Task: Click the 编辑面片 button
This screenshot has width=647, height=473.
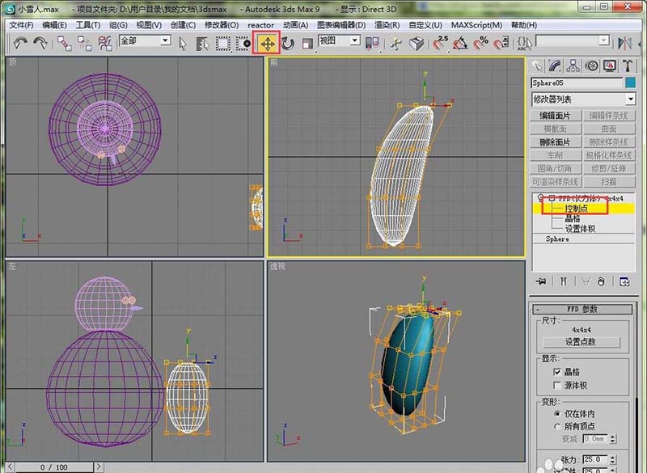Action: pyautogui.click(x=556, y=116)
